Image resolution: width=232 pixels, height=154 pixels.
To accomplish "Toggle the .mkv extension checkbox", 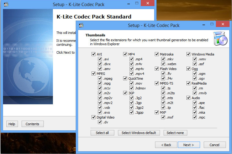I will click(x=163, y=59).
